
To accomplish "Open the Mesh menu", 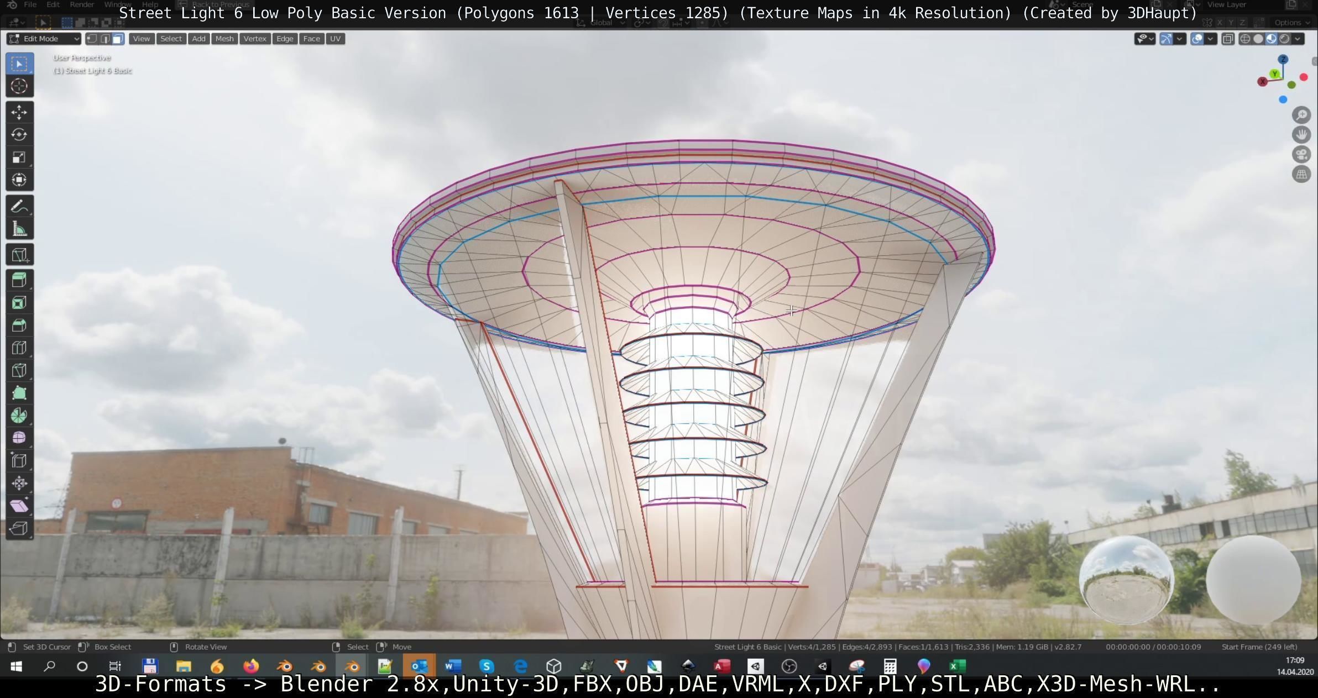I will click(x=224, y=39).
